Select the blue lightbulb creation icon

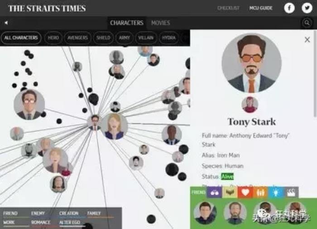[276, 192]
